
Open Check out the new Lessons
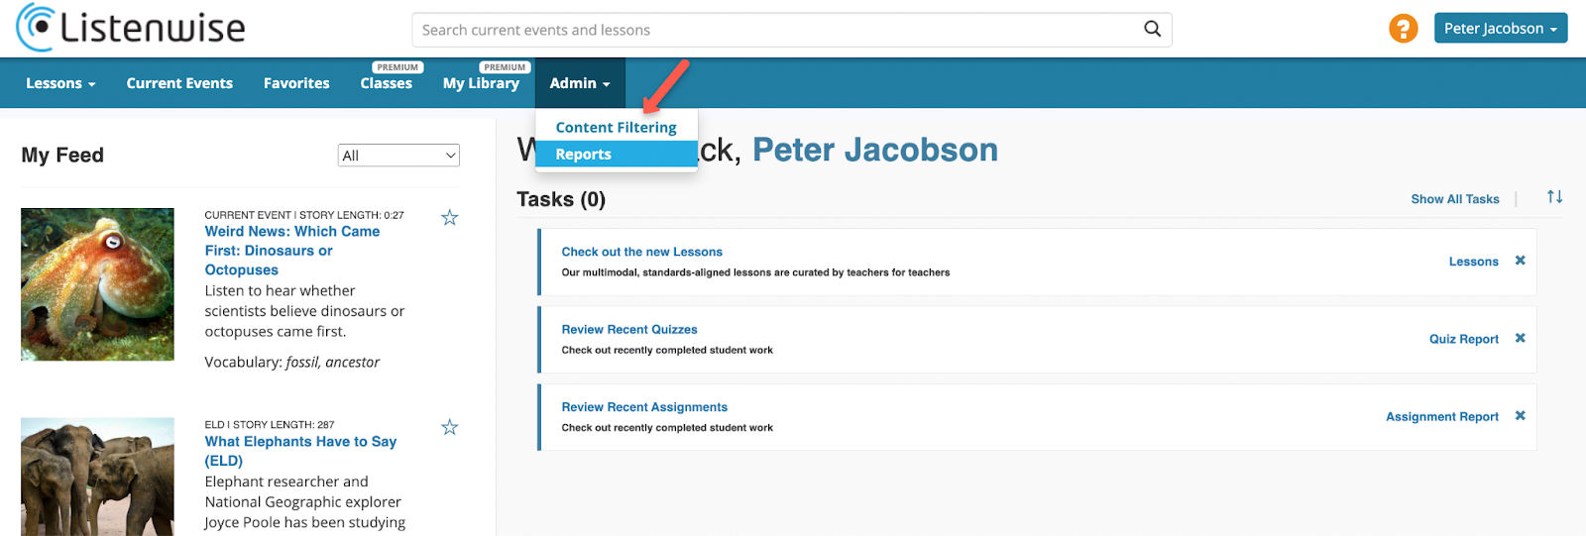[x=641, y=252]
